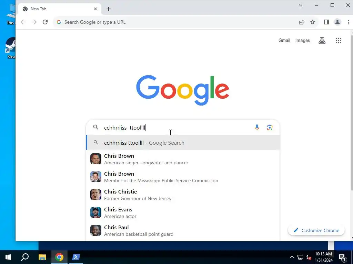Click into the Google search text field
This screenshot has height=264, width=353.
[177, 128]
